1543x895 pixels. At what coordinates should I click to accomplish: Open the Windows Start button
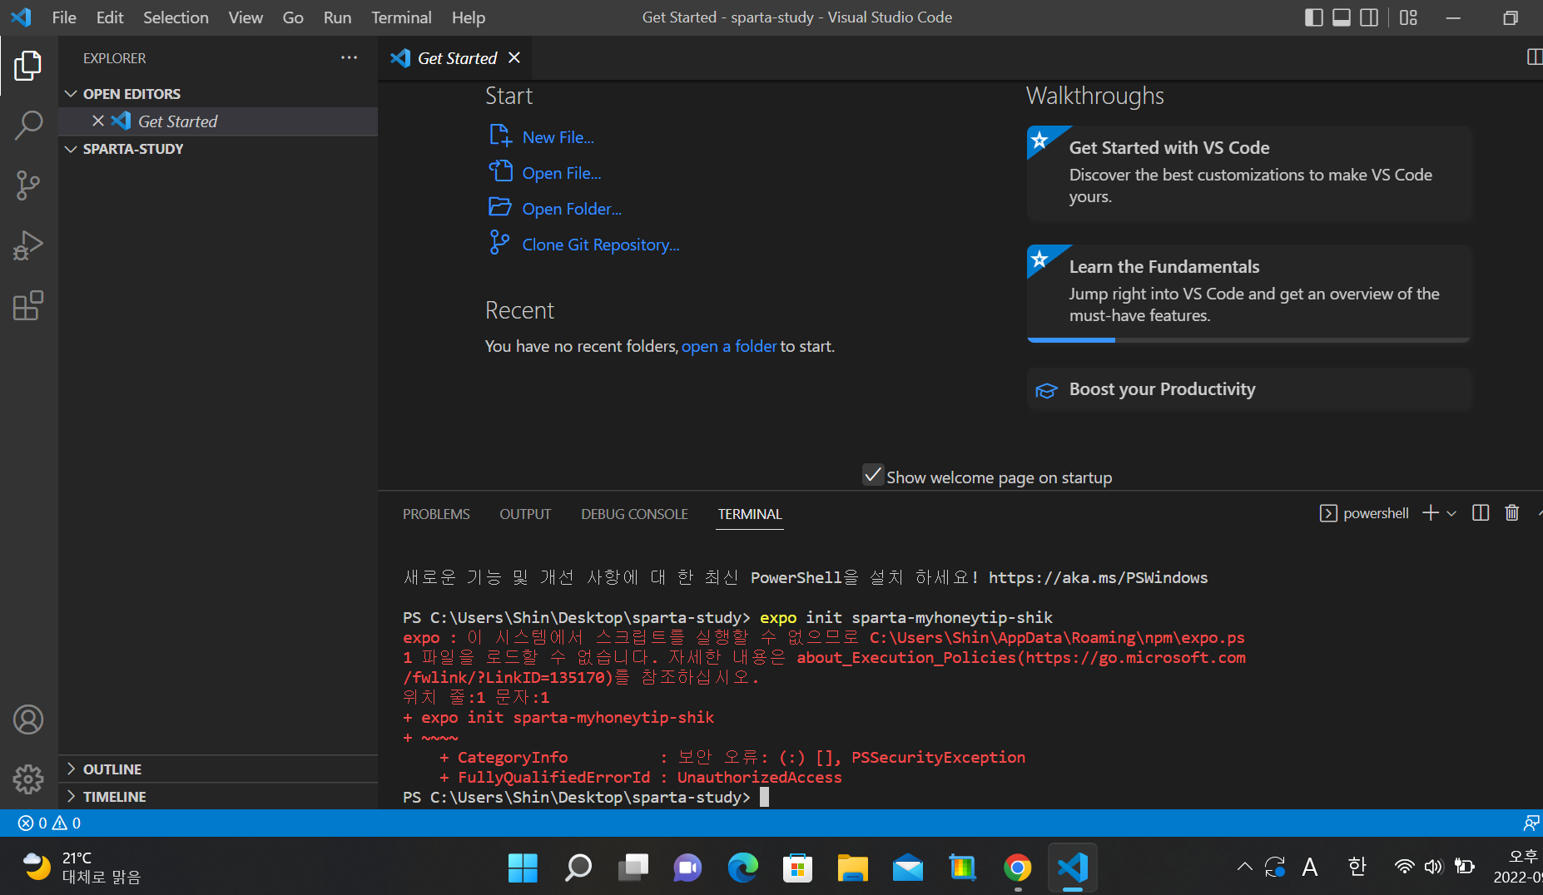pos(523,868)
